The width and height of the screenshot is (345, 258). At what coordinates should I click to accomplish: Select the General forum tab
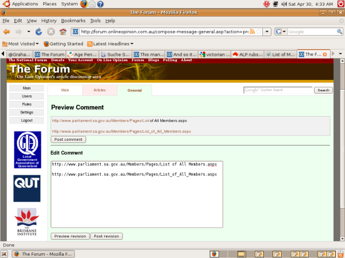pyautogui.click(x=135, y=90)
